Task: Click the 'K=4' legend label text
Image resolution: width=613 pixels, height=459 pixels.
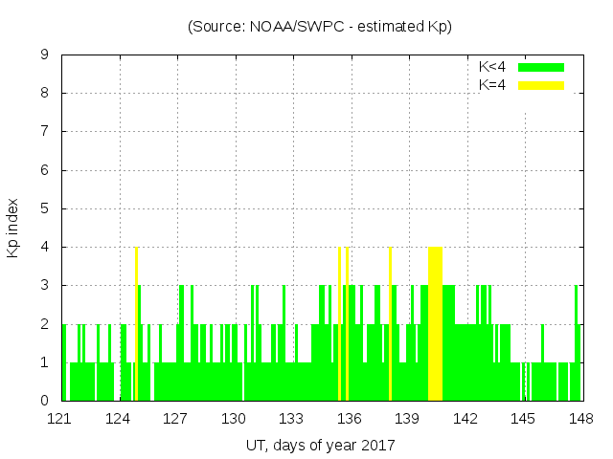Action: point(492,85)
